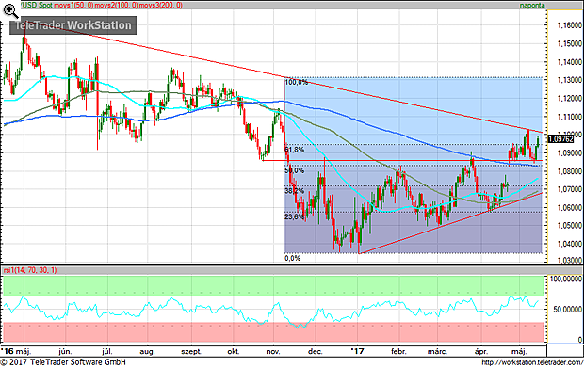Click the 0,0% Fibonacci level label
Viewport: 584px width, 368px height.
(x=293, y=258)
